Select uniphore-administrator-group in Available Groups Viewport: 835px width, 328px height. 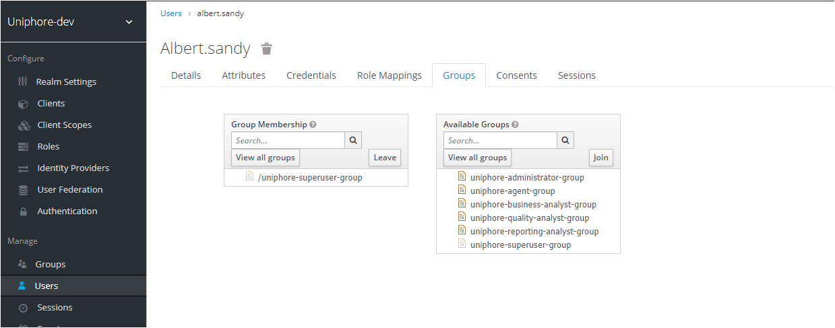pyautogui.click(x=527, y=178)
